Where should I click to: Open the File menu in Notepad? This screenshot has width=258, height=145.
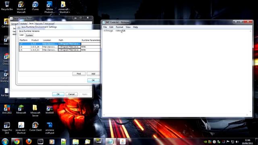(x=105, y=27)
